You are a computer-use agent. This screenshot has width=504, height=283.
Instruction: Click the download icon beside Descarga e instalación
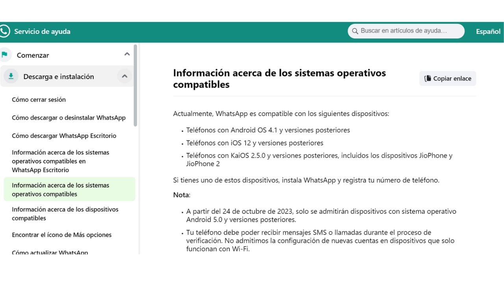(11, 76)
